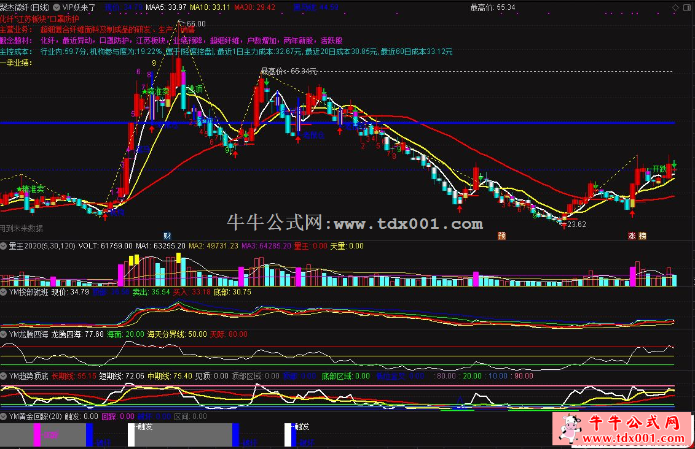Click the 一季业绩 label
This screenshot has width=695, height=449.
tap(17, 63)
